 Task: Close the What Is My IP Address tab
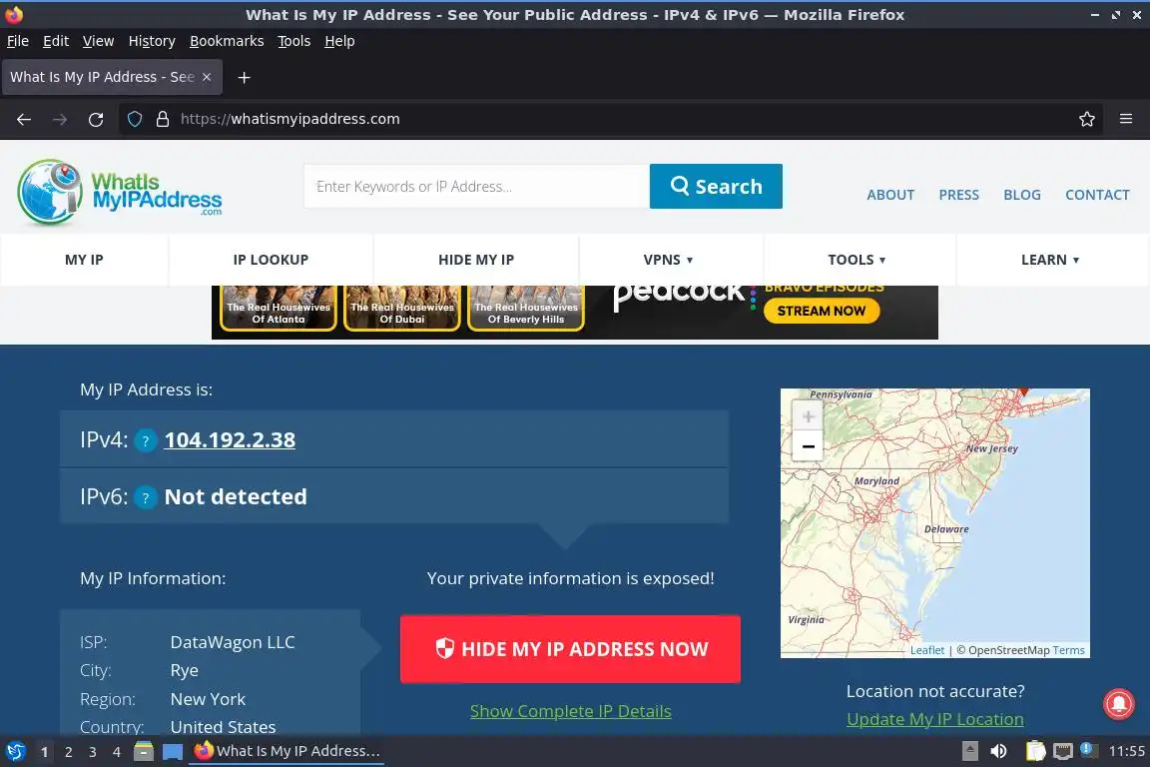[207, 77]
